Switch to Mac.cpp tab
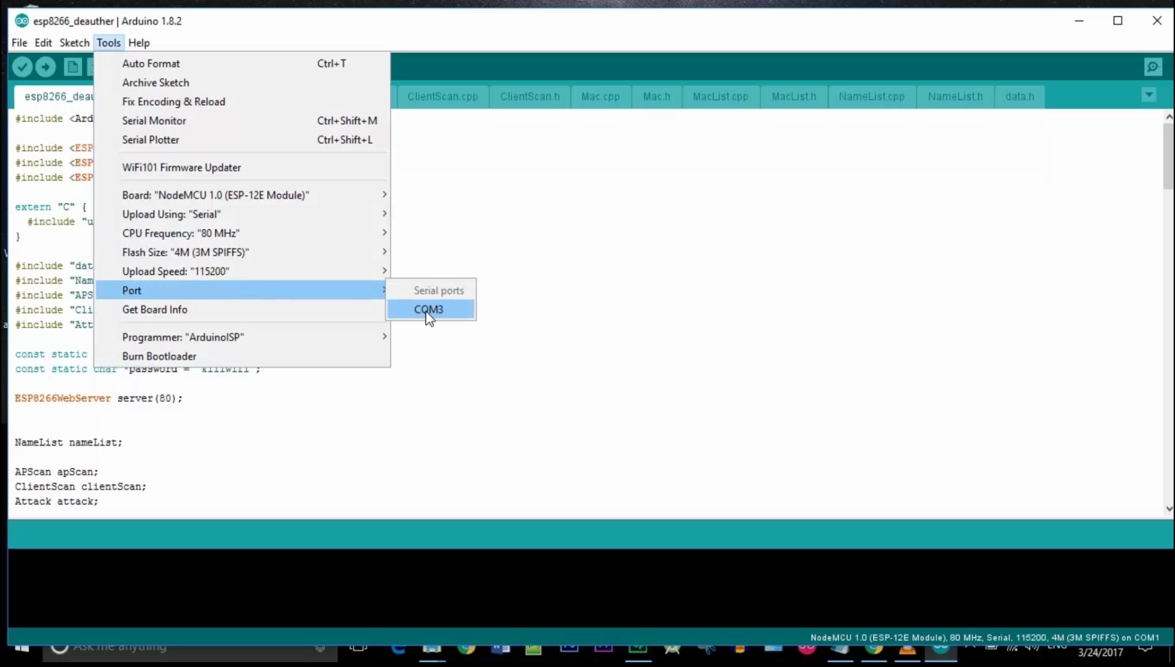 coord(600,97)
